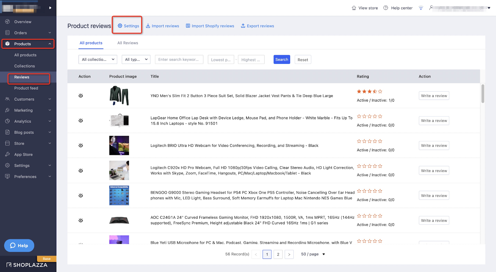Open Product feed in sidebar
This screenshot has width=496, height=272.
click(26, 88)
